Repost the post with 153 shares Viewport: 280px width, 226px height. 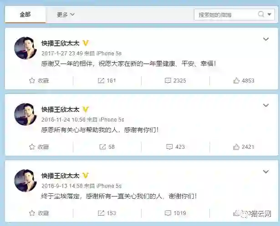pyautogui.click(x=107, y=213)
